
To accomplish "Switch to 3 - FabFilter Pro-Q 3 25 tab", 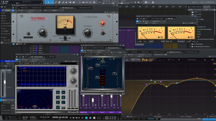I will pyautogui.click(x=51, y=8).
